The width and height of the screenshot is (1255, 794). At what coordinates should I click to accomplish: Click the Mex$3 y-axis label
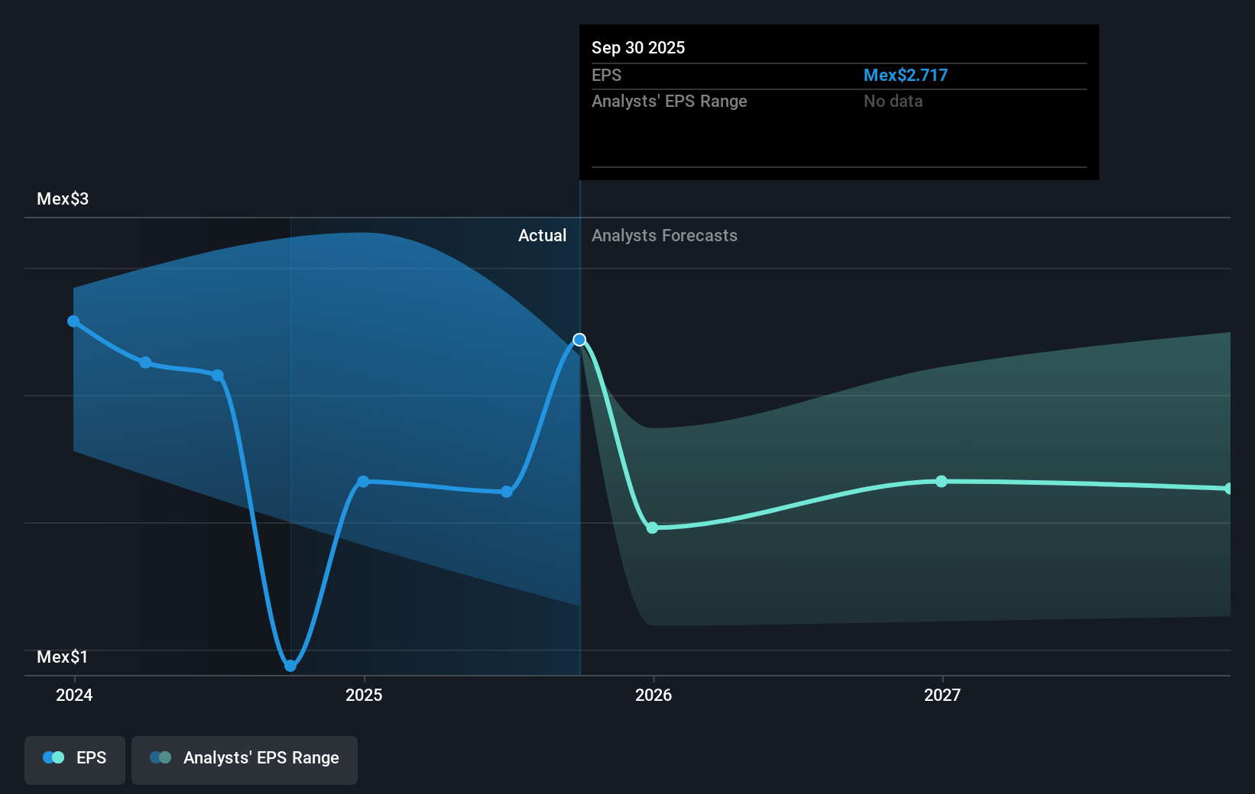[x=63, y=199]
